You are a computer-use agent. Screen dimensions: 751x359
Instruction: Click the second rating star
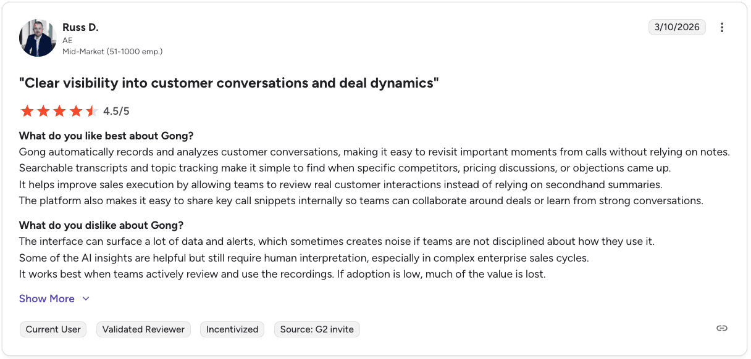pos(43,111)
